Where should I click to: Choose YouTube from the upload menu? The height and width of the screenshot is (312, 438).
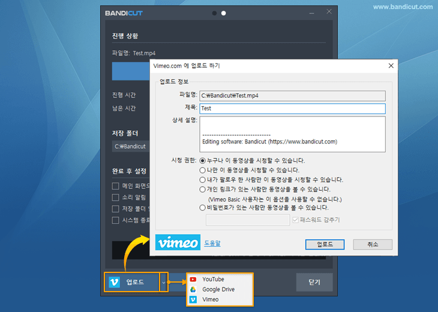[213, 280]
